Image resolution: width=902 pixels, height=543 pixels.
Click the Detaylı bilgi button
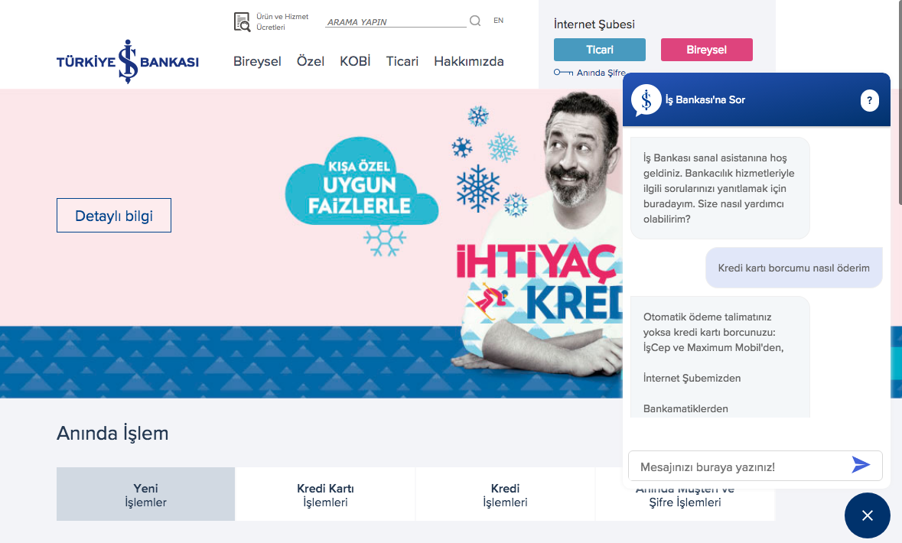coord(114,216)
